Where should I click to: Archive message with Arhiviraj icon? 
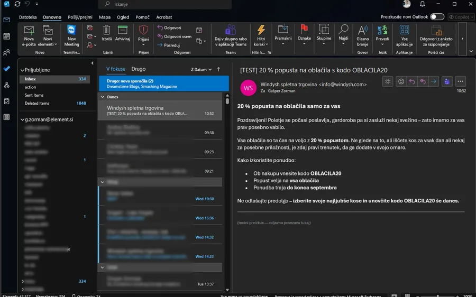123,33
